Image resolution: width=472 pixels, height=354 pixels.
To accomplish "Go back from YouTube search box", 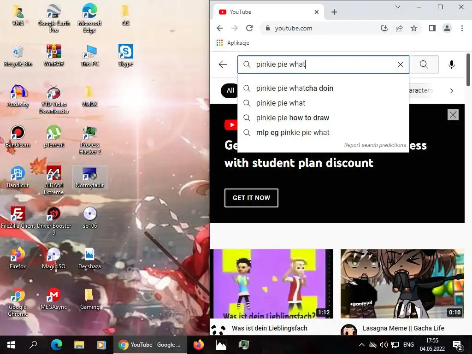I will [x=223, y=65].
